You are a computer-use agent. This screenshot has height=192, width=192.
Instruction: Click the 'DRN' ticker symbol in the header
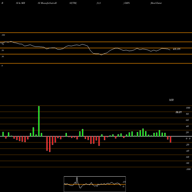pos(127,3)
